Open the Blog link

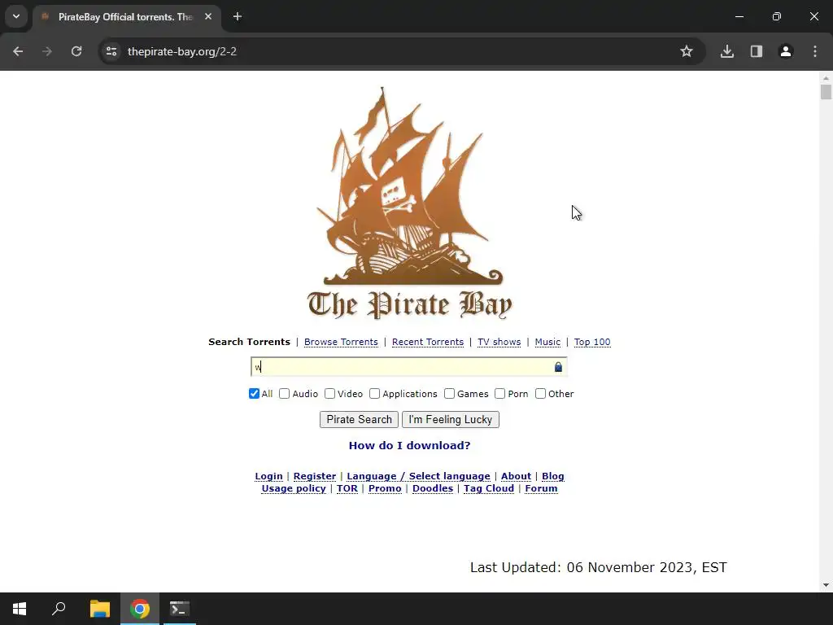(553, 476)
